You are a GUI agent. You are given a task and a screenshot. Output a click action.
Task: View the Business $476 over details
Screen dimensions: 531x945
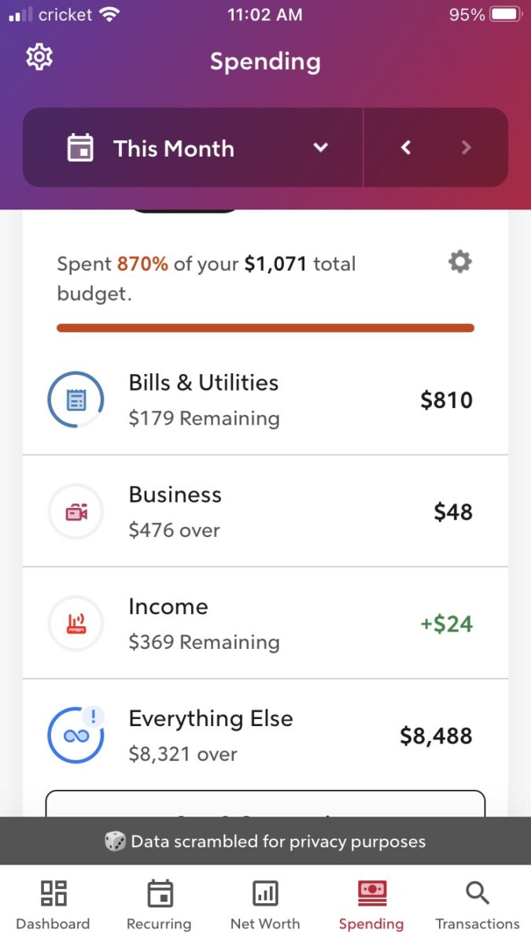click(x=174, y=529)
